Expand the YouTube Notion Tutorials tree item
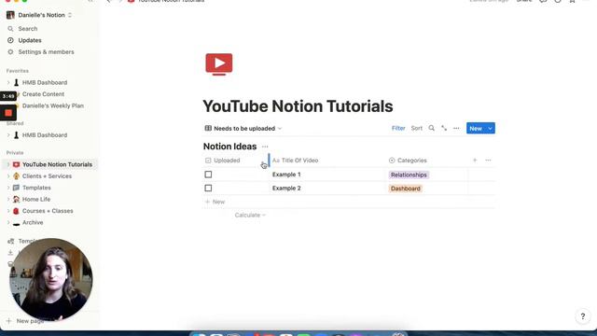Screen dimensions: 597x336 point(8,164)
